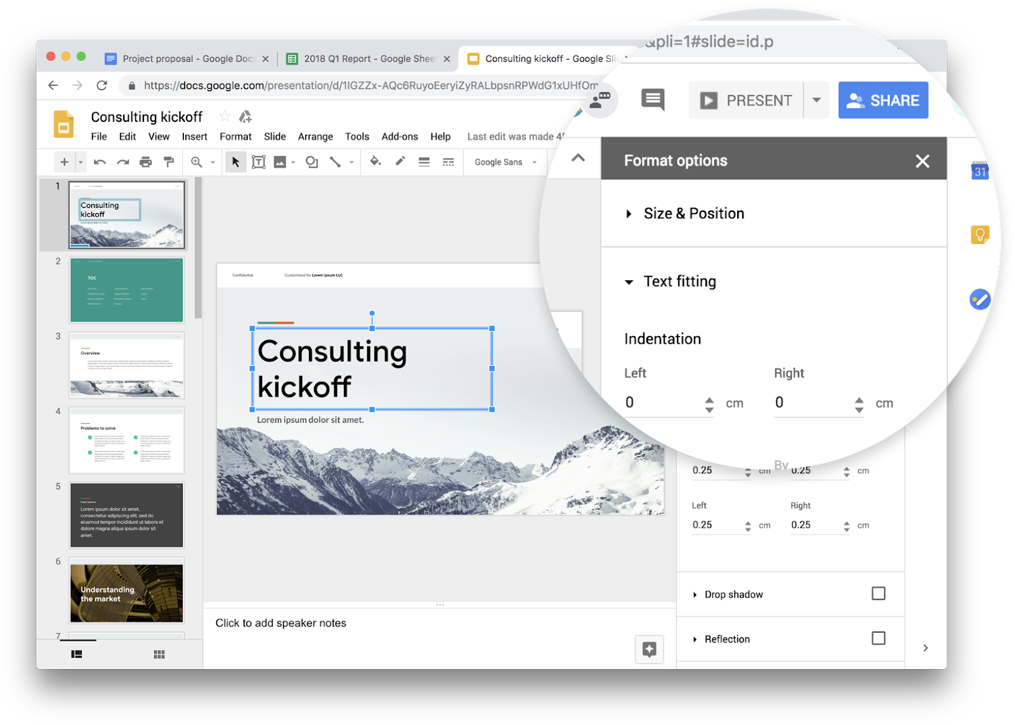
Task: Select the Insert image tool
Action: pyautogui.click(x=280, y=162)
